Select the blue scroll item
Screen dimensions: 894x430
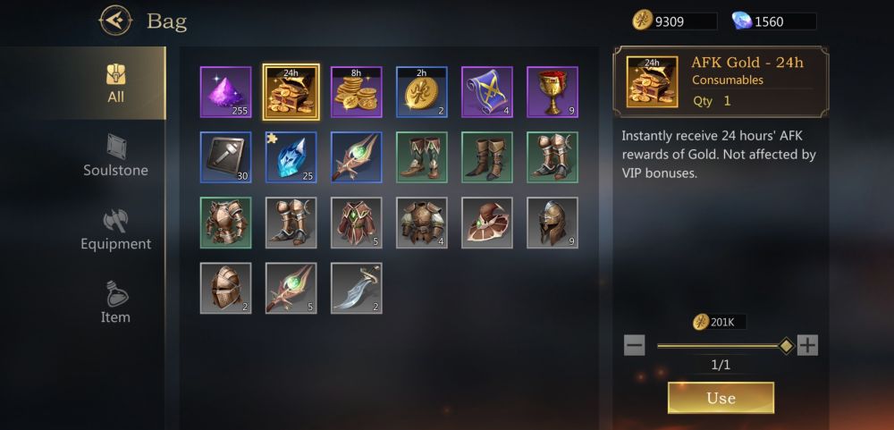[487, 92]
